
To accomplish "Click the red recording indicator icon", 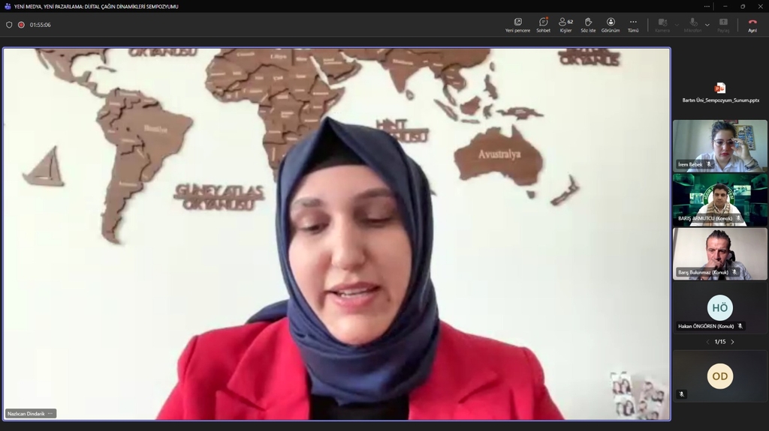I will (x=21, y=25).
